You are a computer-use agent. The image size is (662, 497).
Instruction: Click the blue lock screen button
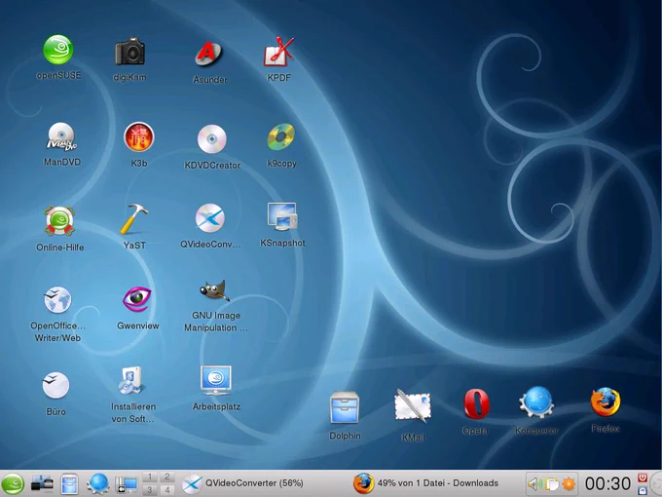[x=642, y=490]
